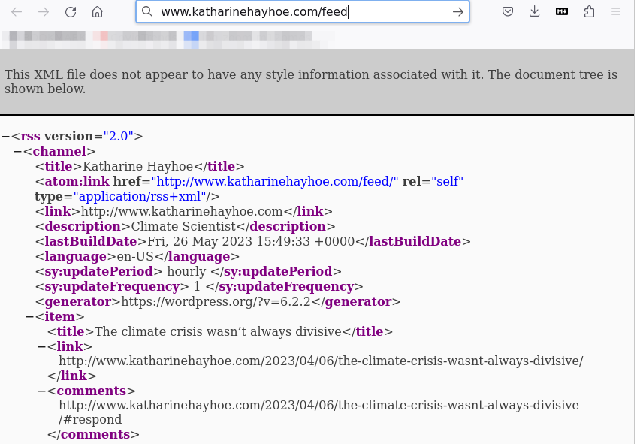Click the generator value wordpress.org/?v=6.2.2
The width and height of the screenshot is (637, 444).
(x=216, y=301)
